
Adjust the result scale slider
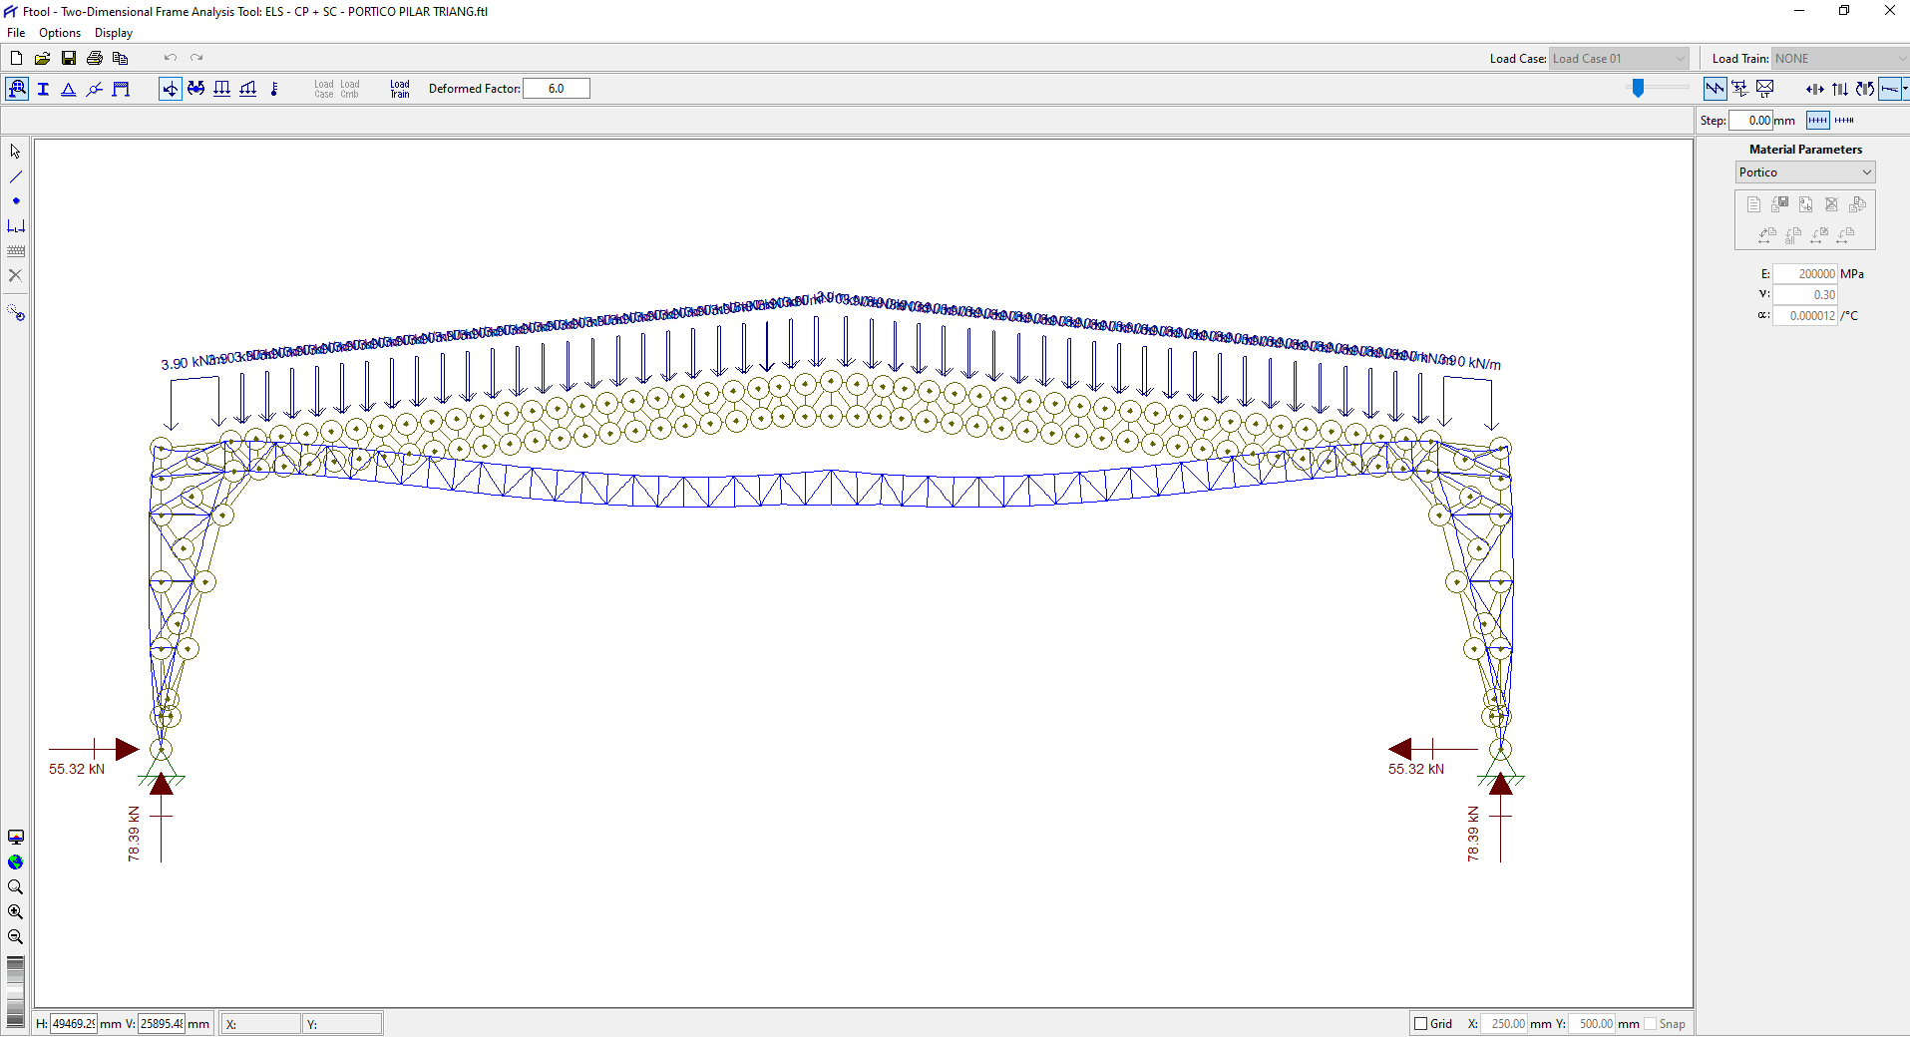(1638, 89)
